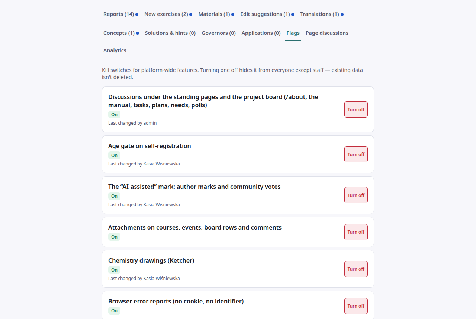Switch to the Analytics tab

pyautogui.click(x=115, y=50)
